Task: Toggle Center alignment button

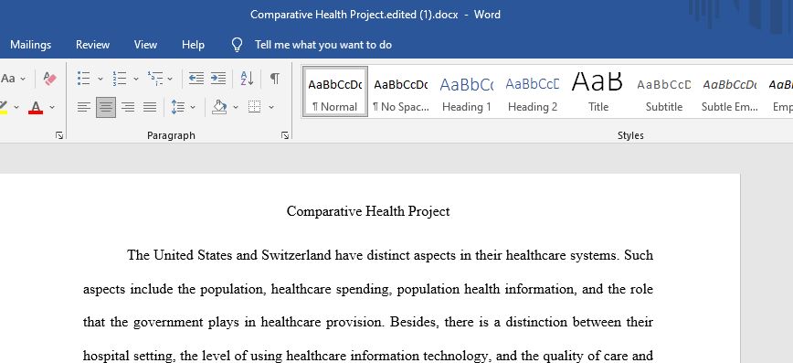Action: (106, 107)
